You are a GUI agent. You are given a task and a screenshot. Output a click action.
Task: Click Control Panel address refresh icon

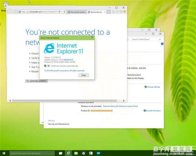click(128, 39)
